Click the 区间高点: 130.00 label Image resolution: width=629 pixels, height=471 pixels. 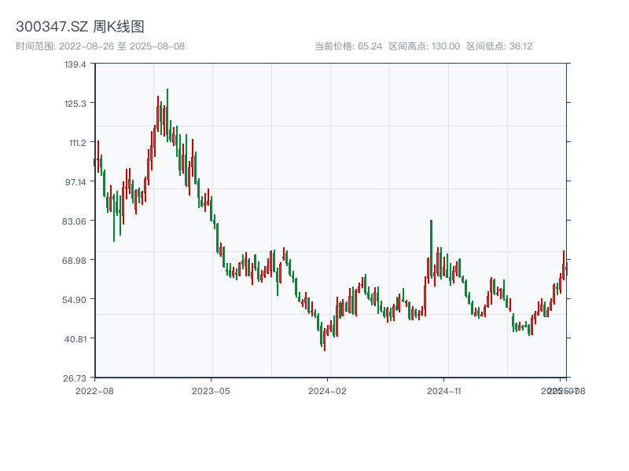tap(425, 46)
